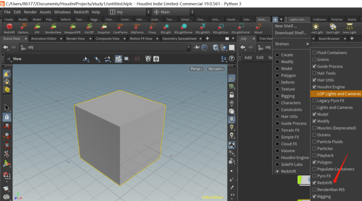Select the arrow Select tool in left toolbar
362x201 pixels.
(x=7, y=107)
